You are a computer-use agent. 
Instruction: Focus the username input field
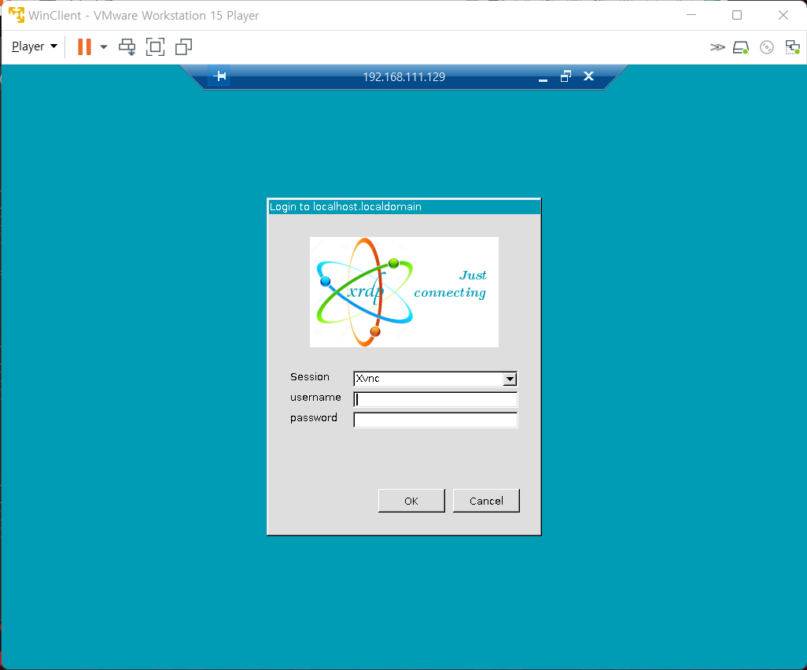click(x=436, y=400)
